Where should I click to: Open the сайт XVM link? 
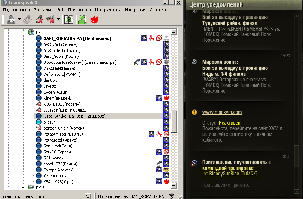[269, 128]
